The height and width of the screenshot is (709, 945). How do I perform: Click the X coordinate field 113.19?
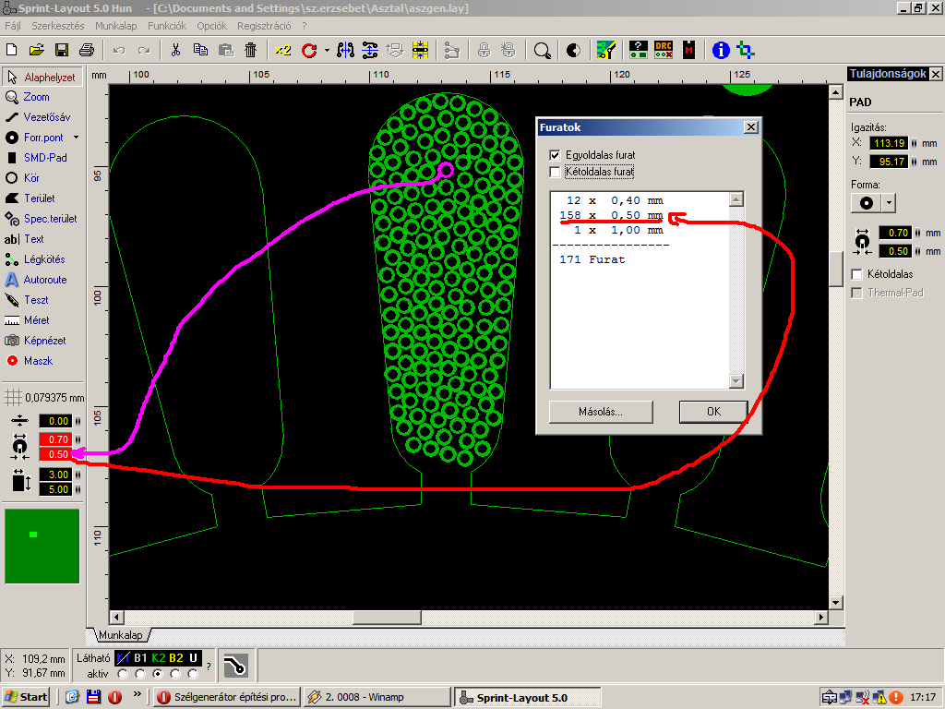[889, 143]
